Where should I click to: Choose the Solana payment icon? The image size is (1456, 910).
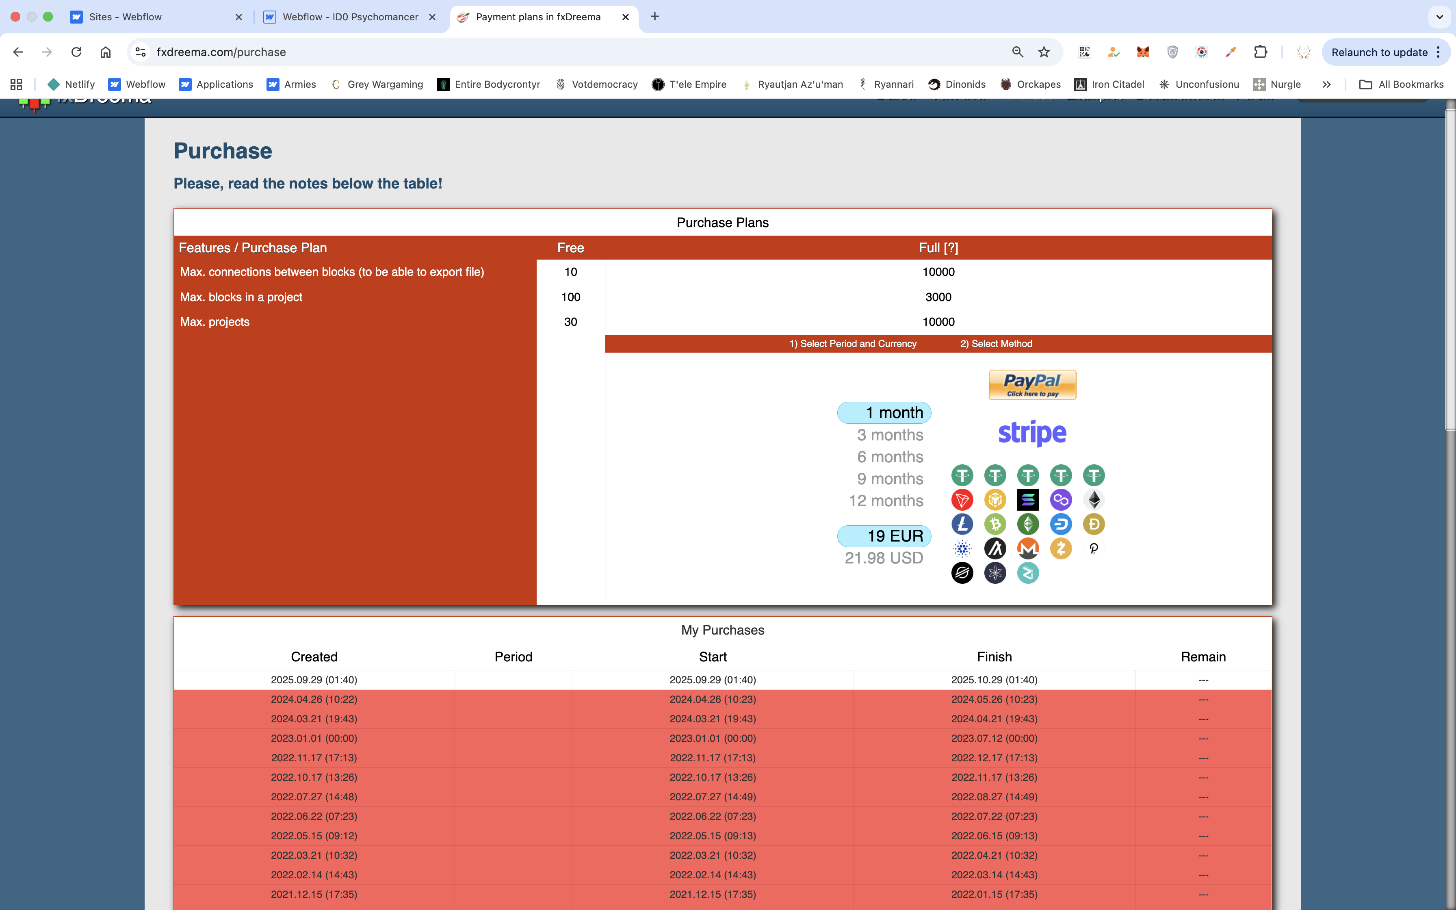pyautogui.click(x=1028, y=500)
